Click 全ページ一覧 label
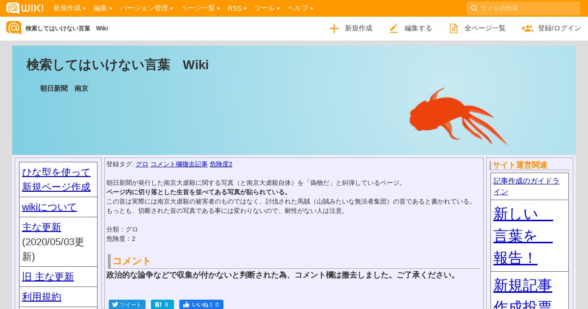Screen dimensions: 588x309 coord(485,28)
